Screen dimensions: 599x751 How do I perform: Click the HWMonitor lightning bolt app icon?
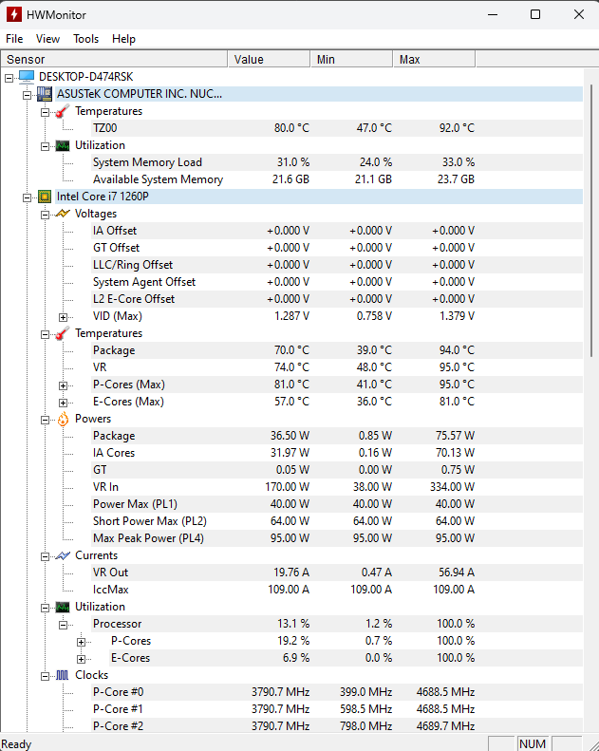coord(13,14)
